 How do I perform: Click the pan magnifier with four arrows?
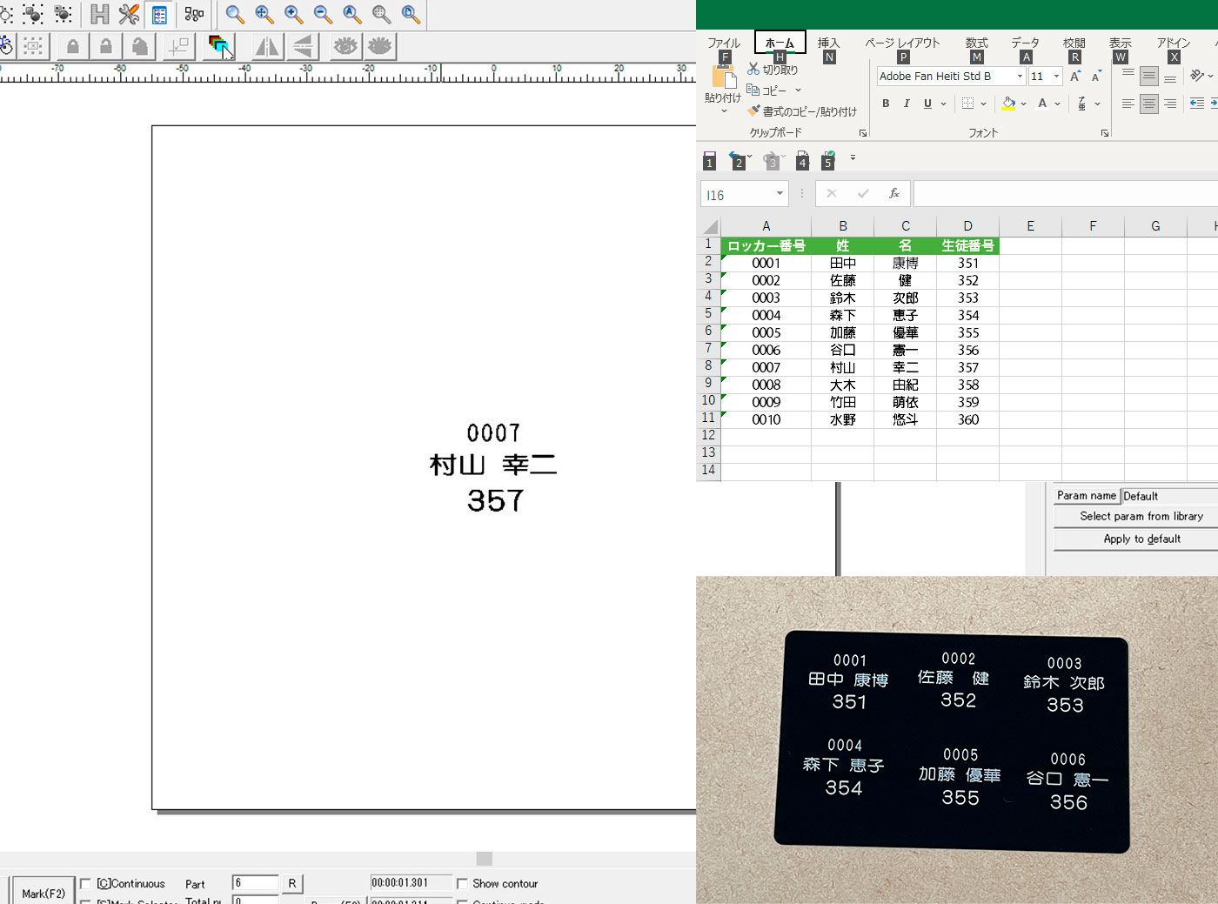[264, 14]
